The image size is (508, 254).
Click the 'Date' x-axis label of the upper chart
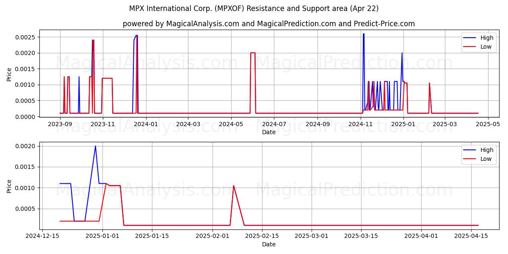[x=269, y=132]
